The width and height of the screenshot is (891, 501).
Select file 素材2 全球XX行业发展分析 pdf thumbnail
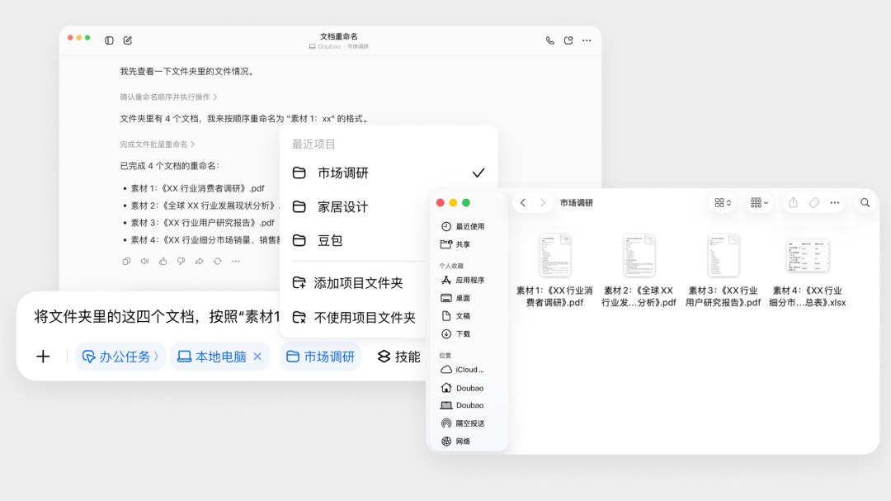[639, 255]
